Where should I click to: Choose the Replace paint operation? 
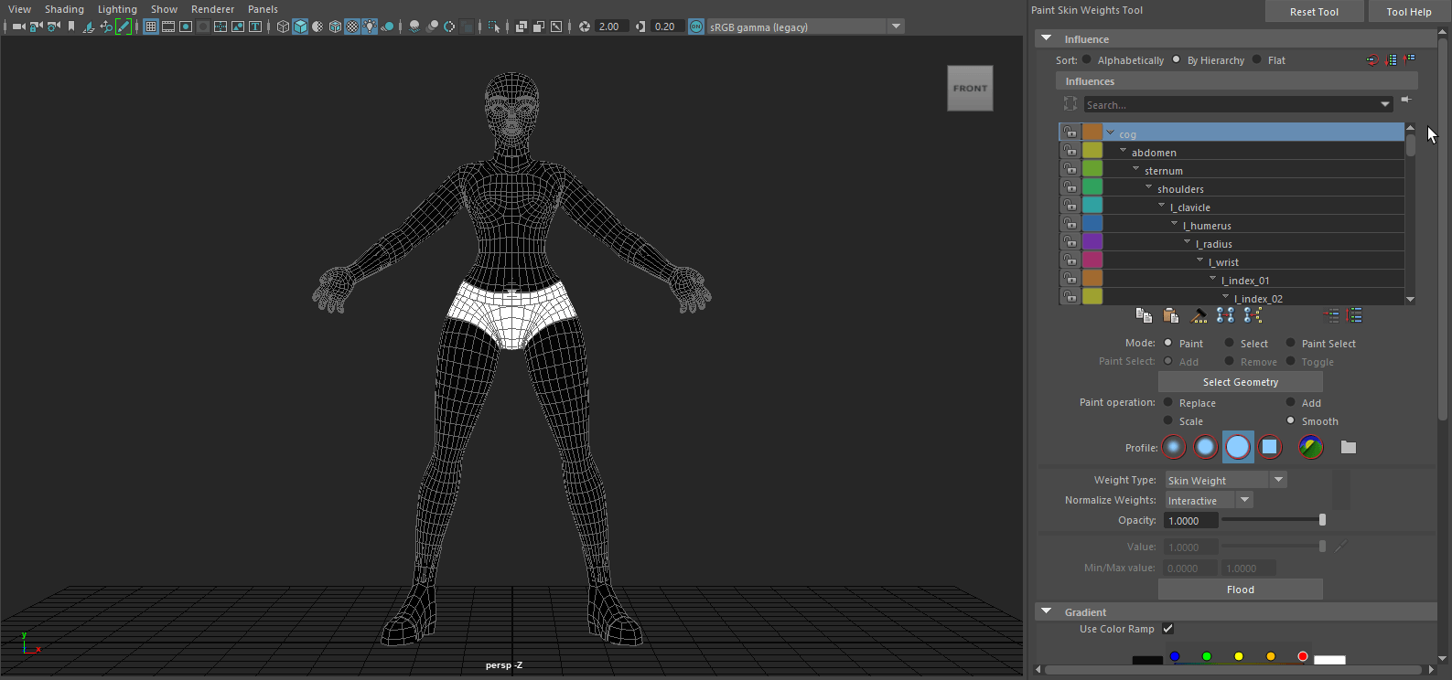1168,402
